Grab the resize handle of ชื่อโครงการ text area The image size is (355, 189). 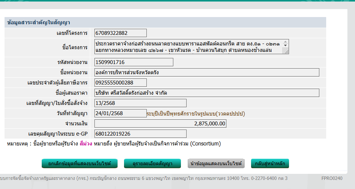click(286, 52)
